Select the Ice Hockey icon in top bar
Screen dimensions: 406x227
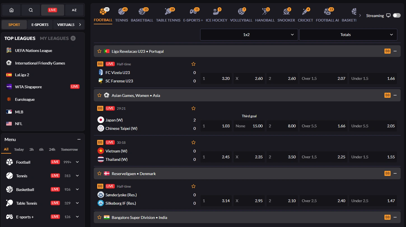point(216,11)
